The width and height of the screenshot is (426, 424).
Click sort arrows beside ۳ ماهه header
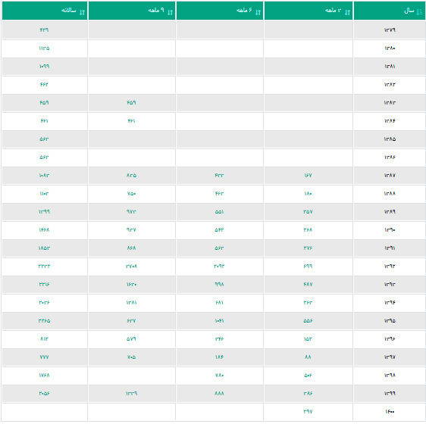click(347, 12)
